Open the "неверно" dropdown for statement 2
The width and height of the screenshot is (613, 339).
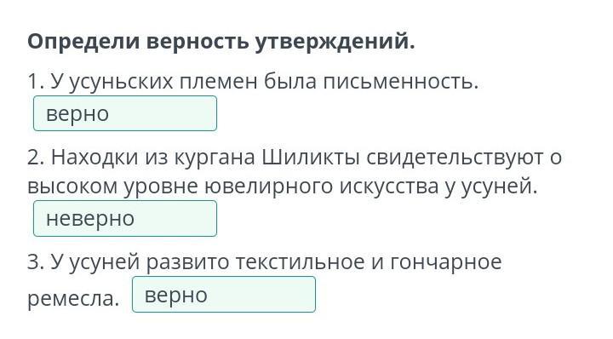pos(125,219)
